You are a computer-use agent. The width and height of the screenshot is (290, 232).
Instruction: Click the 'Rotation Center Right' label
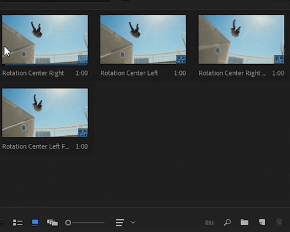tap(33, 73)
